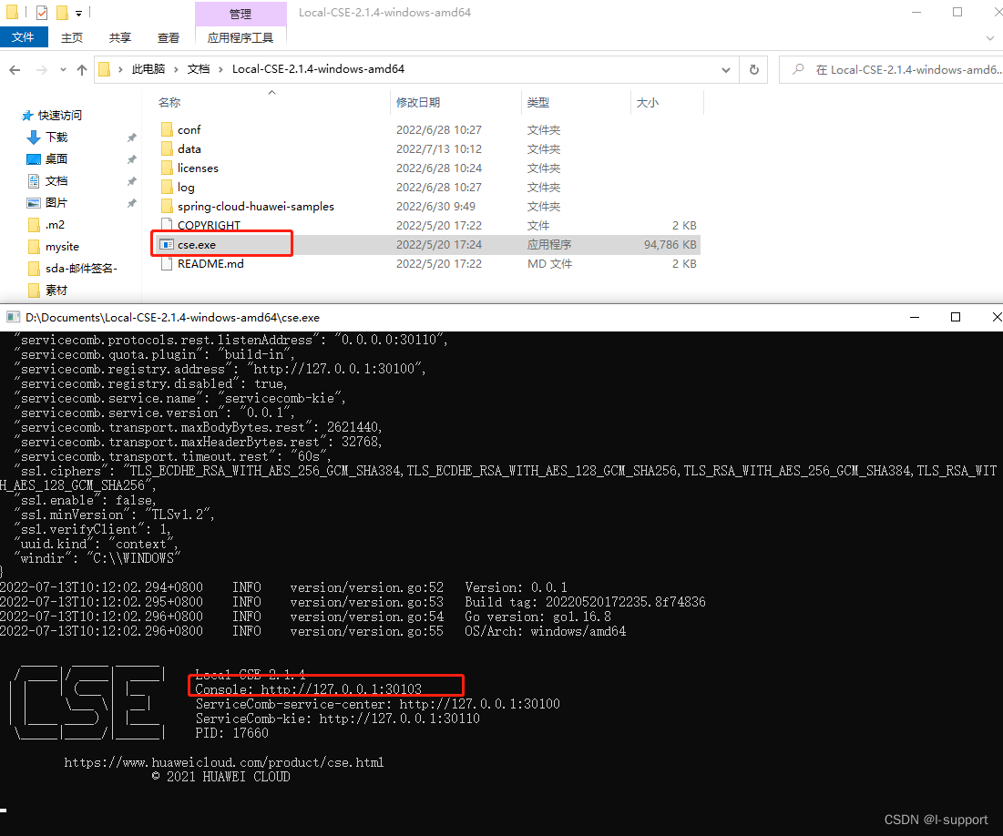Select the licenses folder icon
The height and width of the screenshot is (836, 1003).
(x=167, y=168)
